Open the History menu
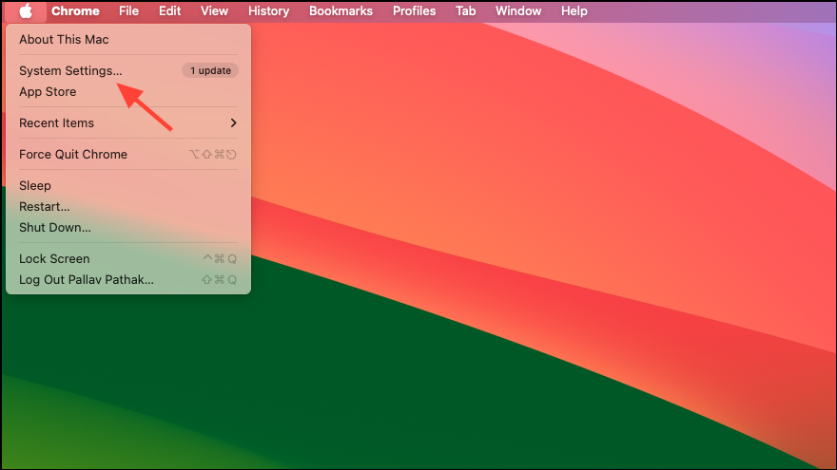The width and height of the screenshot is (837, 470). coord(268,10)
